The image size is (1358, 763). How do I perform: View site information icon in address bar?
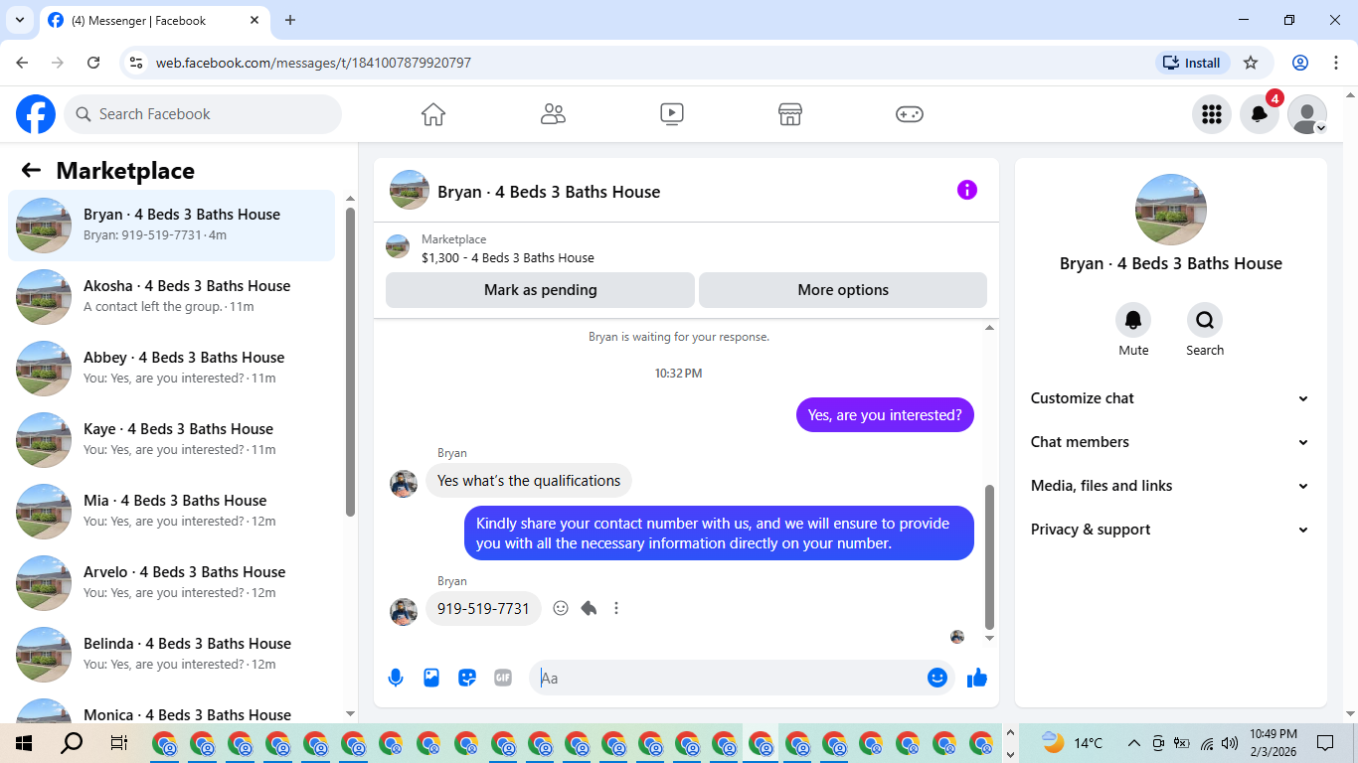[137, 63]
